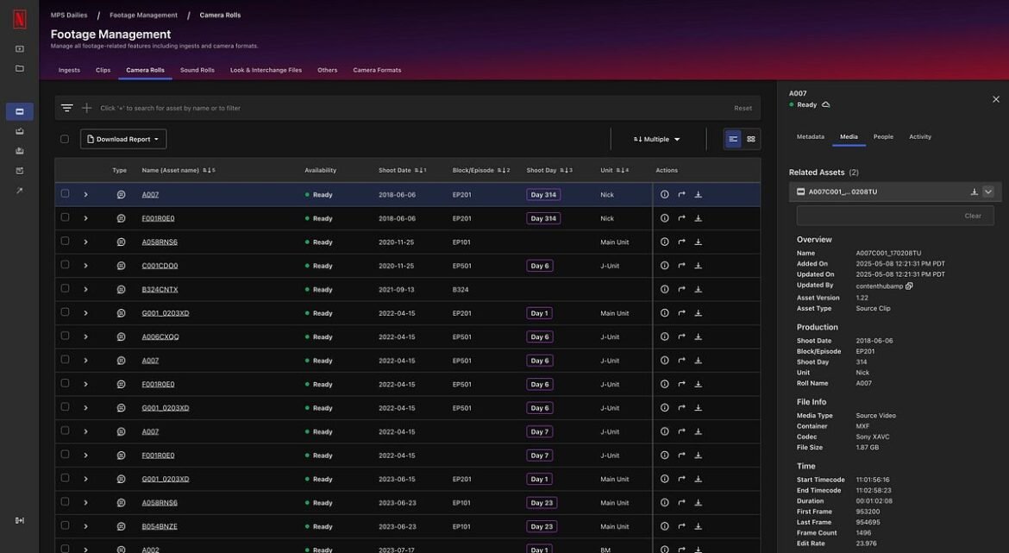1009x553 pixels.
Task: Select the C001CDO0 row checkbox
Action: [x=63, y=265]
